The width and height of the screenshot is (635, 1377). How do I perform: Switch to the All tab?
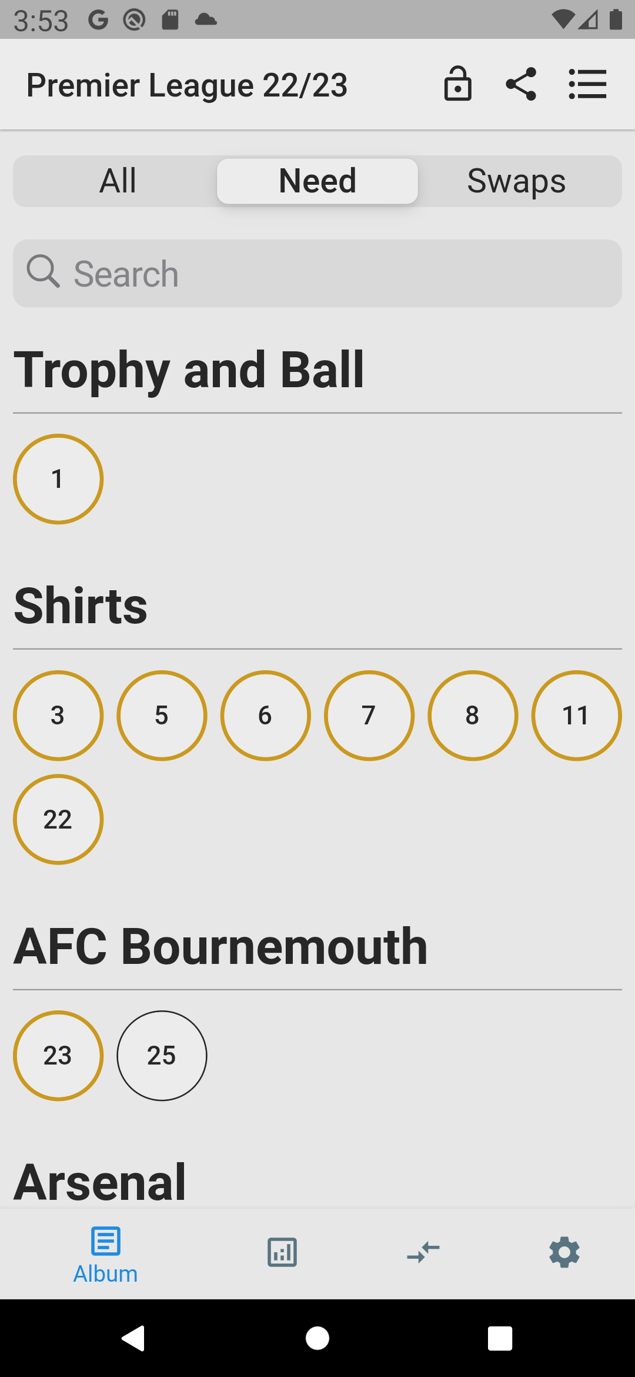[x=118, y=181]
